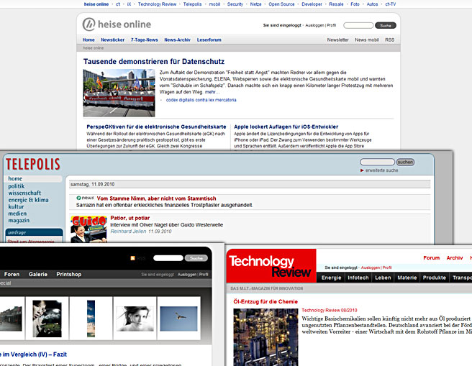
Task: Click Ausloggen in heise online header
Action: (314, 25)
